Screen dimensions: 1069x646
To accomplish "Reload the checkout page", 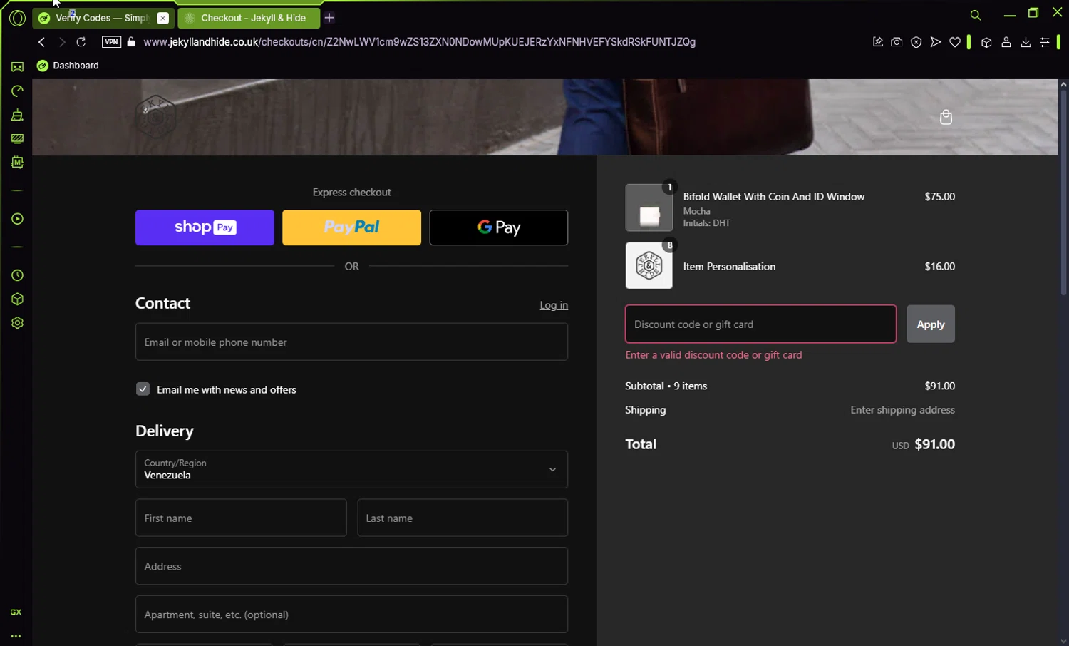I will (x=81, y=42).
